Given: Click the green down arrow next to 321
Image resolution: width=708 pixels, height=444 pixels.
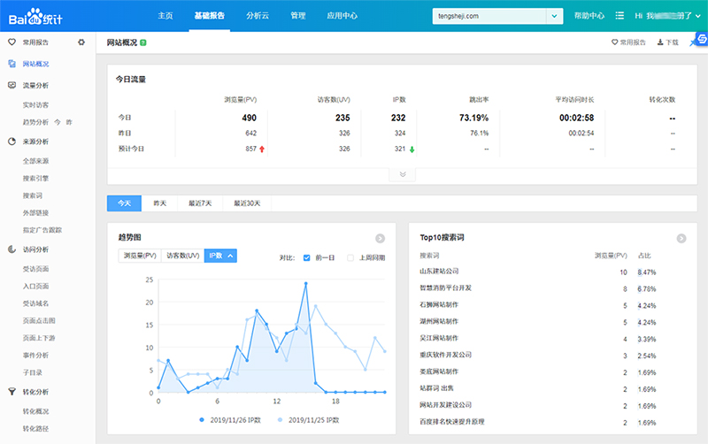Looking at the screenshot, I should click(x=412, y=149).
